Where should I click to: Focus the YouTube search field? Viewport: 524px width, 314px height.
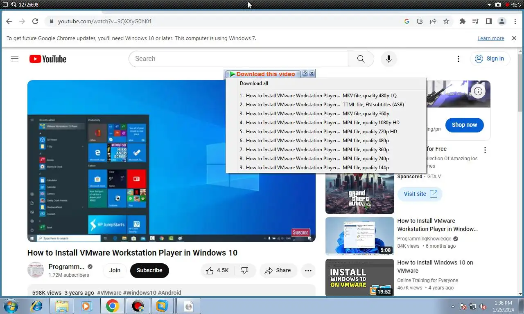238,59
